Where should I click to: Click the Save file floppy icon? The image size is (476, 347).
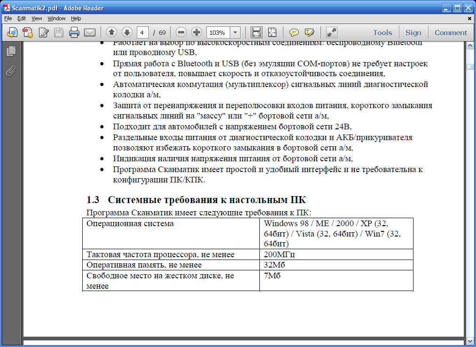click(x=59, y=32)
